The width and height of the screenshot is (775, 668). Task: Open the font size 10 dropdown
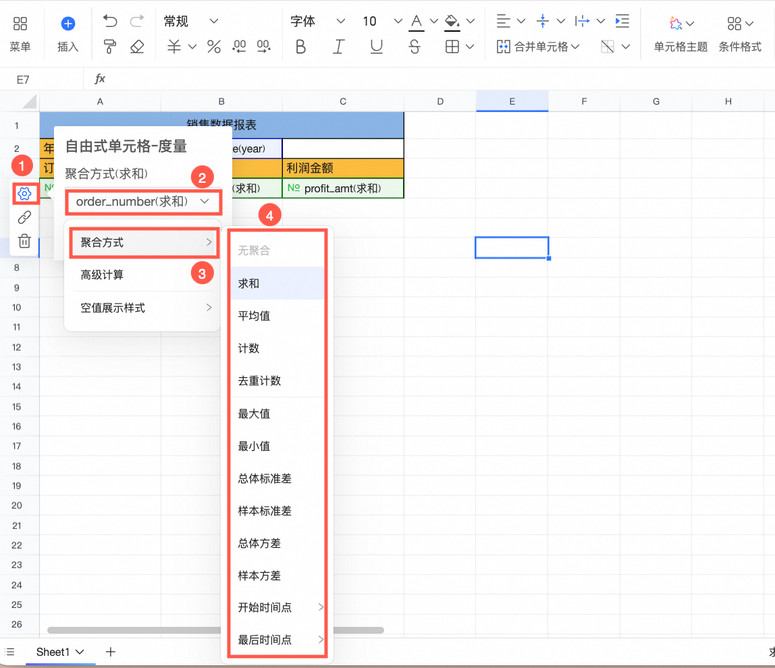point(382,21)
